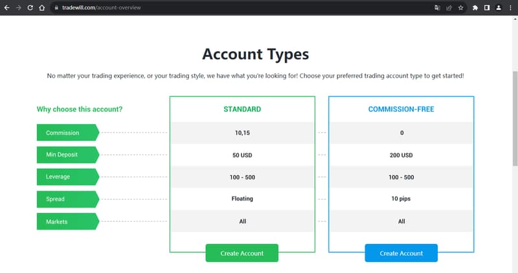This screenshot has height=273, width=518.
Task: Click the browser back arrow
Action: click(x=6, y=8)
